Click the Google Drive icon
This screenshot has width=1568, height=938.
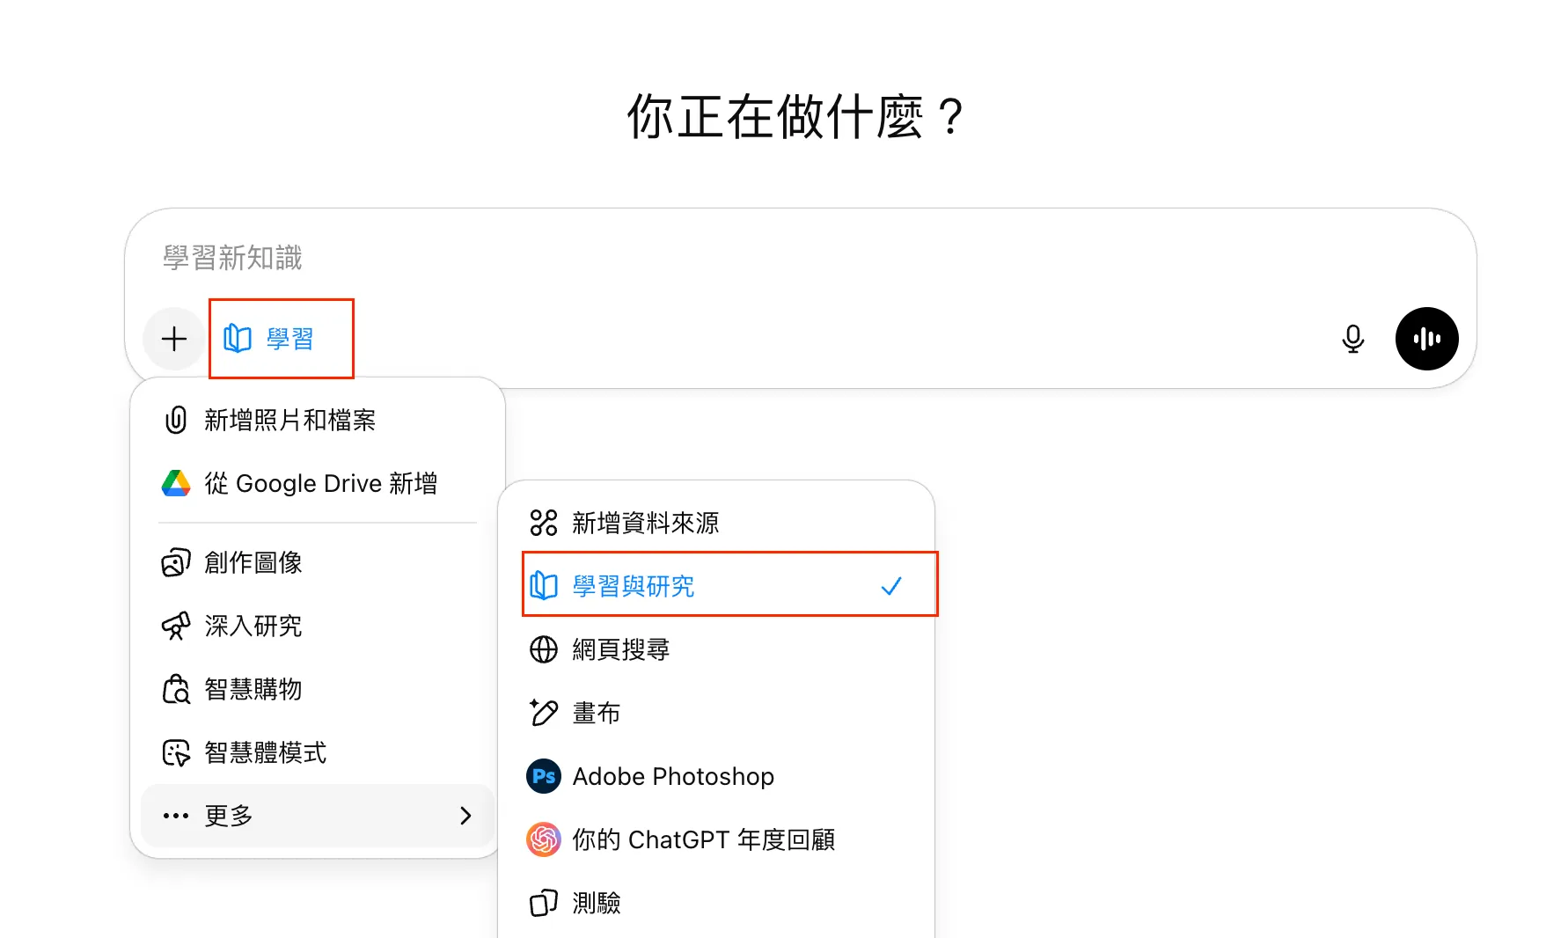[176, 483]
